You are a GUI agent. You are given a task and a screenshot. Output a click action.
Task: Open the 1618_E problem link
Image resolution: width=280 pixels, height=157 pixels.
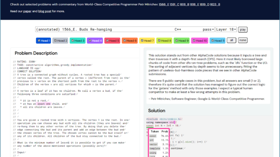point(195,4)
